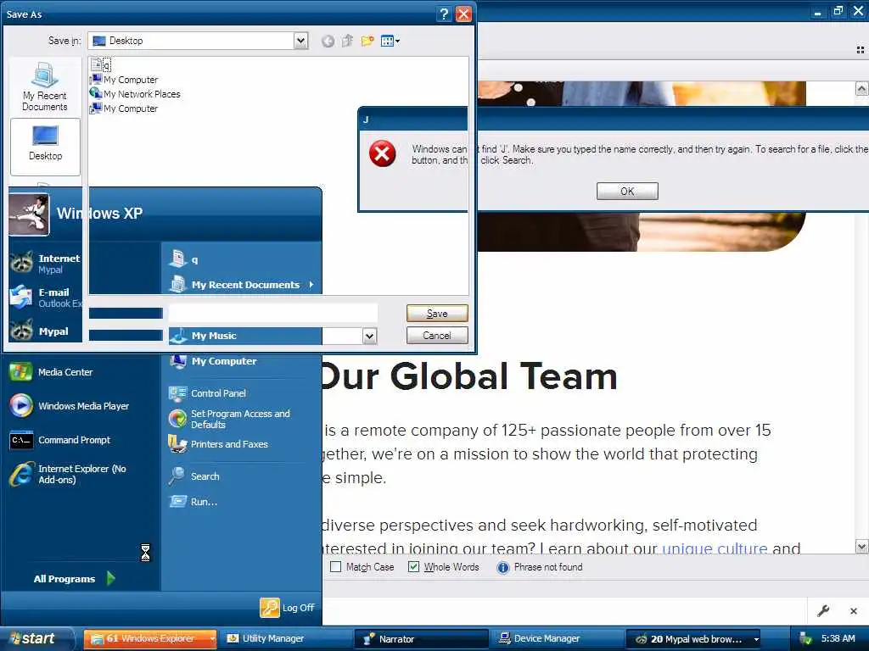Select My Recent Documents in places bar
This screenshot has height=651, width=869.
click(x=45, y=87)
